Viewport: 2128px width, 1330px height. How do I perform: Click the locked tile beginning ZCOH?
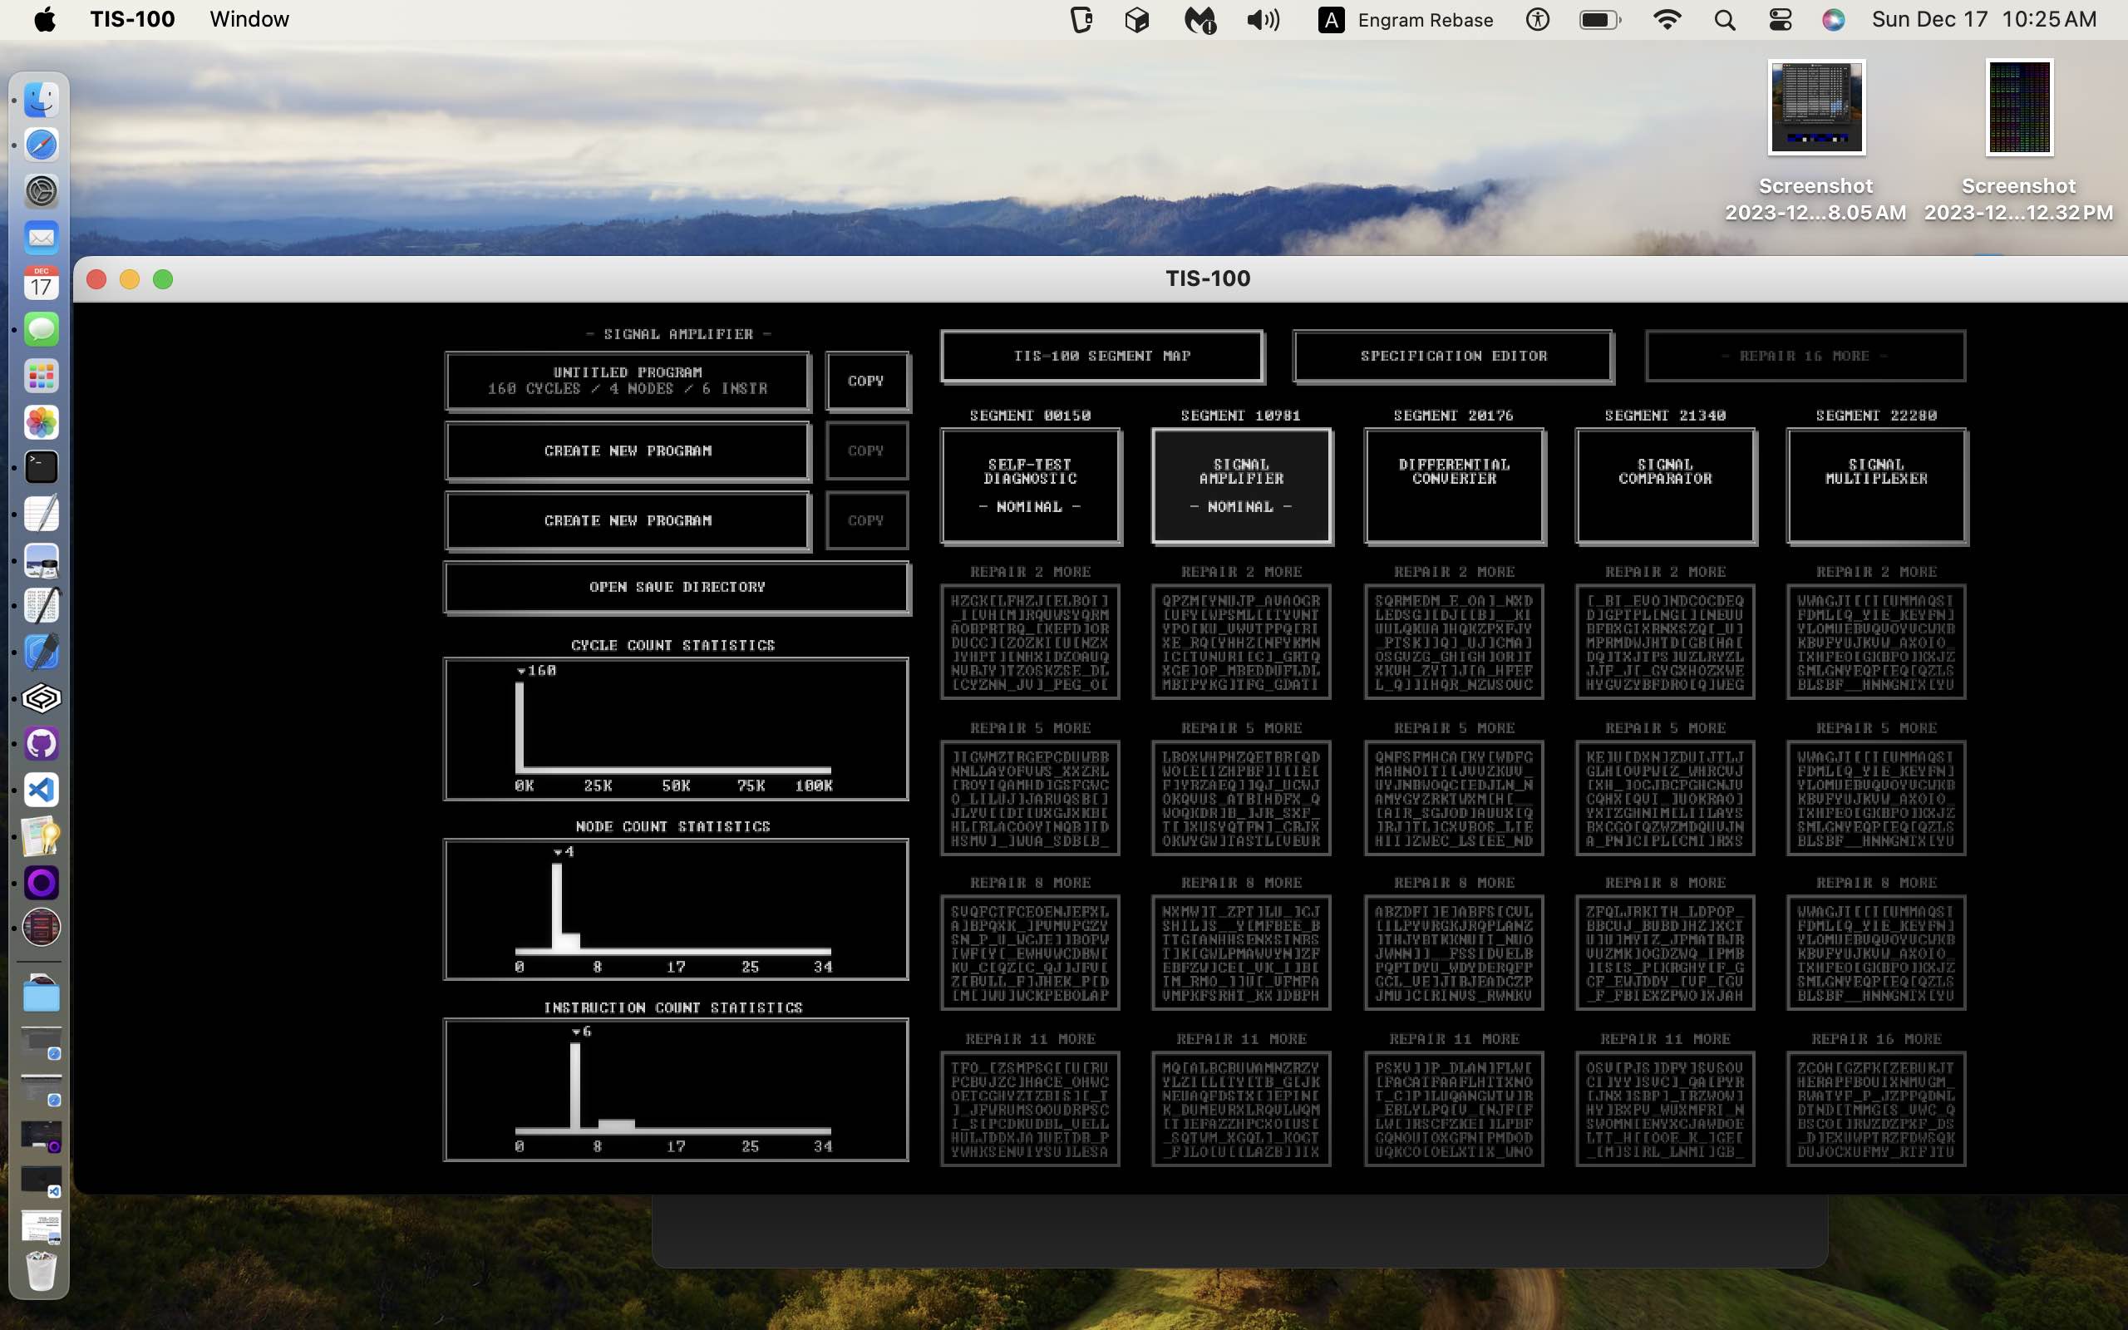[x=1875, y=1109]
